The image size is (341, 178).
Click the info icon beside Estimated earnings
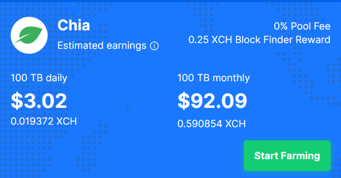pos(154,46)
